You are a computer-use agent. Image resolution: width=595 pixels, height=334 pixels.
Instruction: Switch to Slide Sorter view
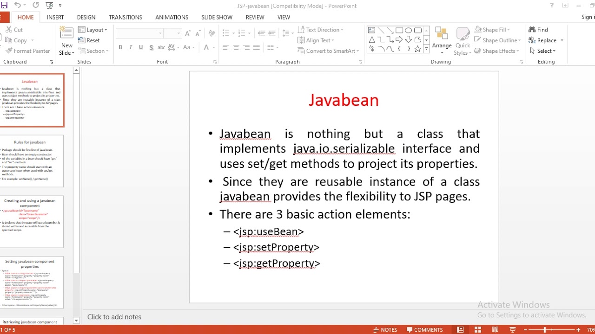point(478,330)
